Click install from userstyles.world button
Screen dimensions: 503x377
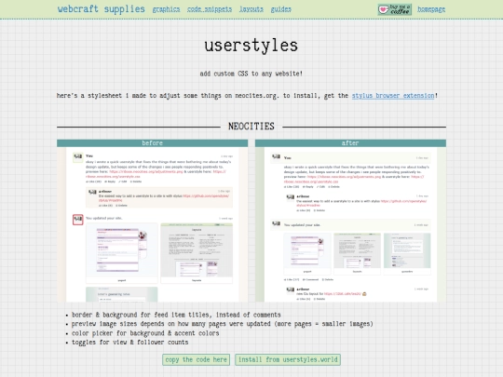[288, 359]
